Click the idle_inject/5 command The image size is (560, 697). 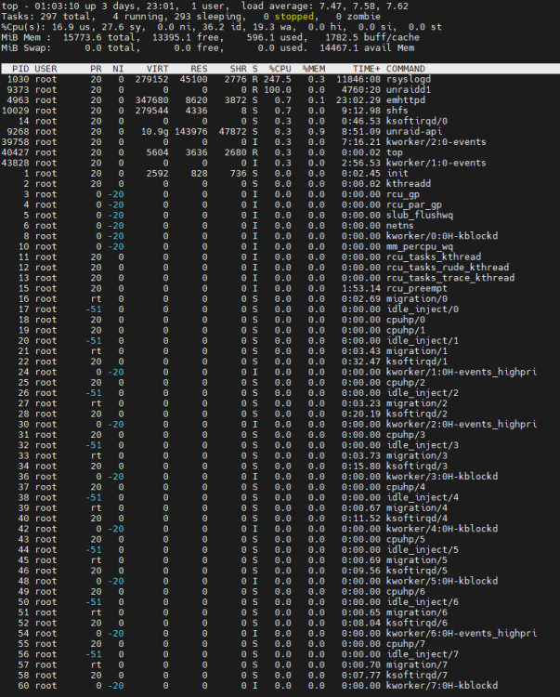point(423,550)
